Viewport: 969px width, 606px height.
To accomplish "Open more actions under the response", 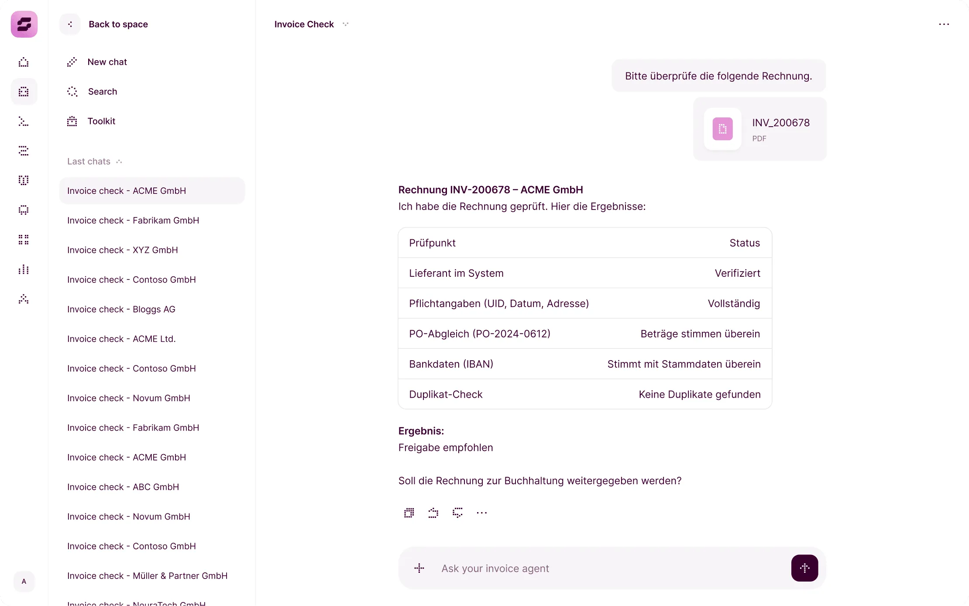I will tap(482, 513).
